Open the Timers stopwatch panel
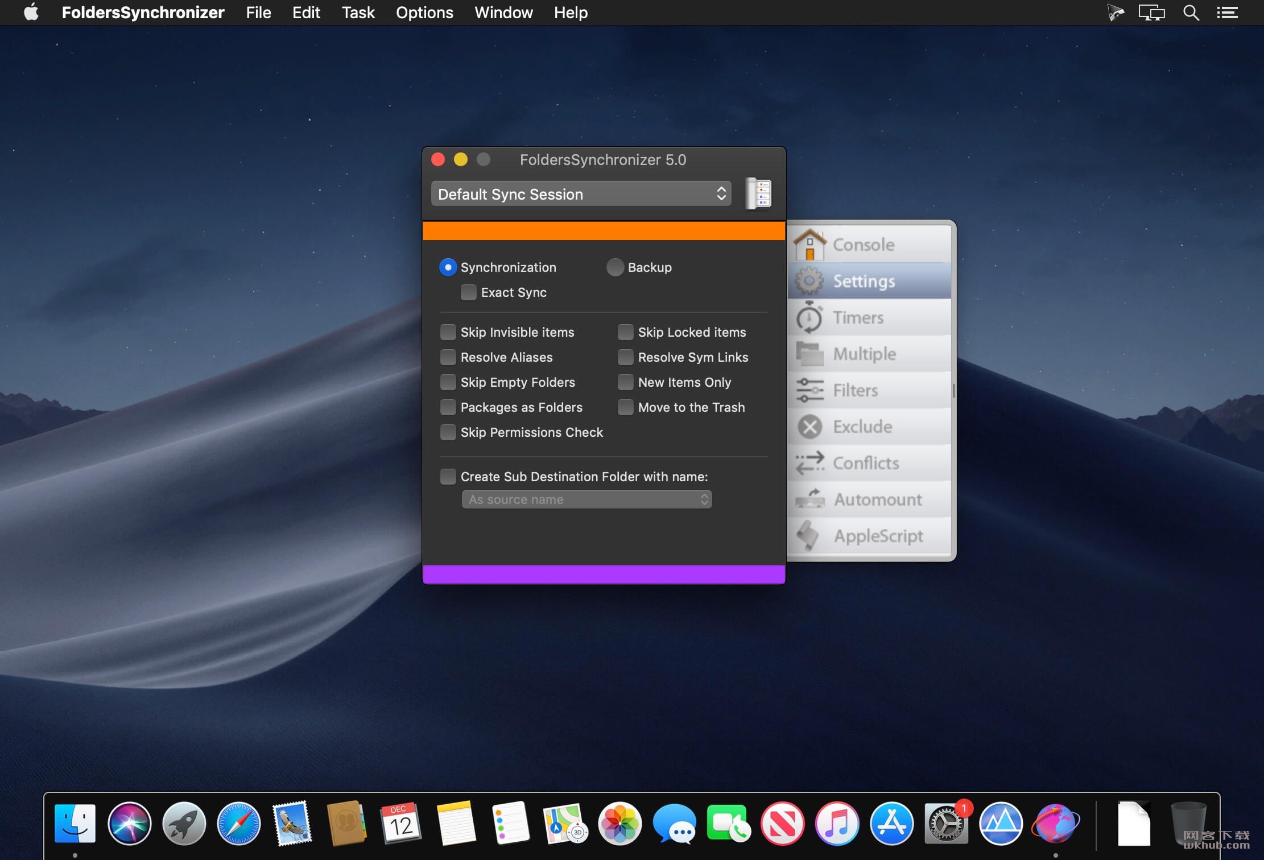 click(x=869, y=317)
